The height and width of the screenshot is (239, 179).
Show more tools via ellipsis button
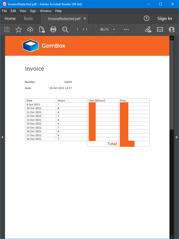point(126,29)
